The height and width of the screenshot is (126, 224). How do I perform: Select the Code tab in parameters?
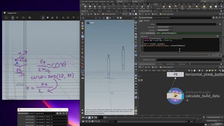pyautogui.click(x=141, y=21)
